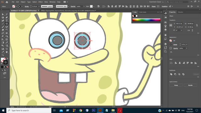Set Gradient mode below fill swatch
201x113 pixels.
5,67
